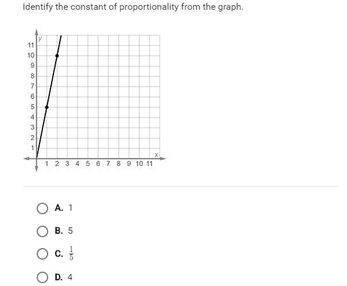Click the y-axis top arrowhead
The image size is (347, 286).
[37, 32]
